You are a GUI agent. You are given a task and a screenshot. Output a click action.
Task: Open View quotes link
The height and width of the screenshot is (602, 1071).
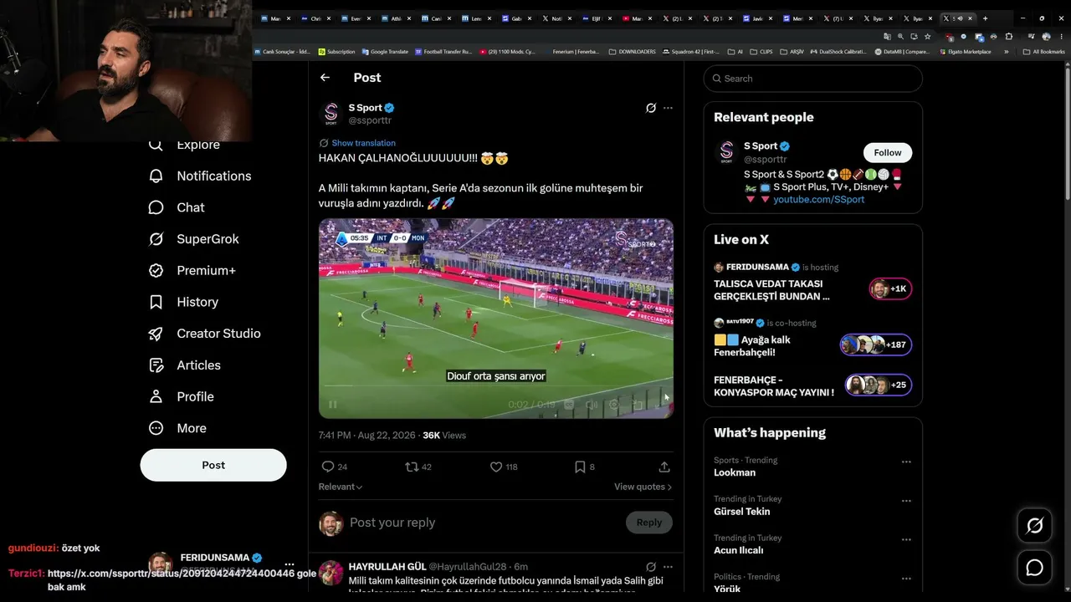click(x=643, y=487)
